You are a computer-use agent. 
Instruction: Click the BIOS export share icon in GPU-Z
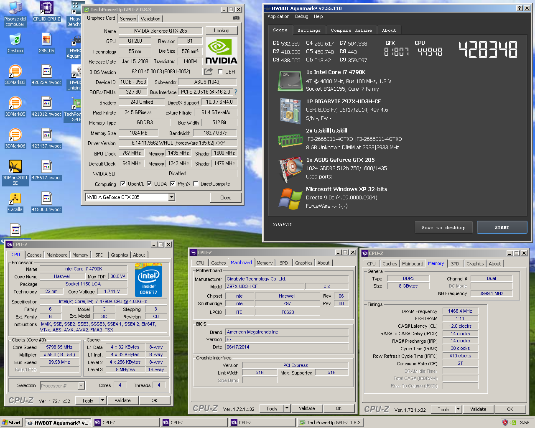[x=208, y=71]
